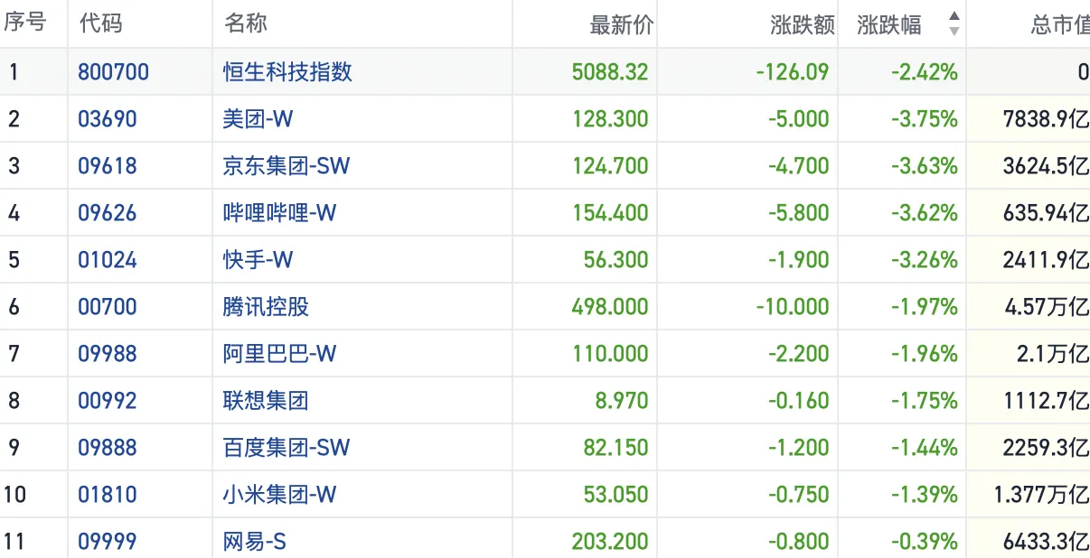Sort the table by 最新价 header
This screenshot has height=558, width=1090.
coord(620,24)
